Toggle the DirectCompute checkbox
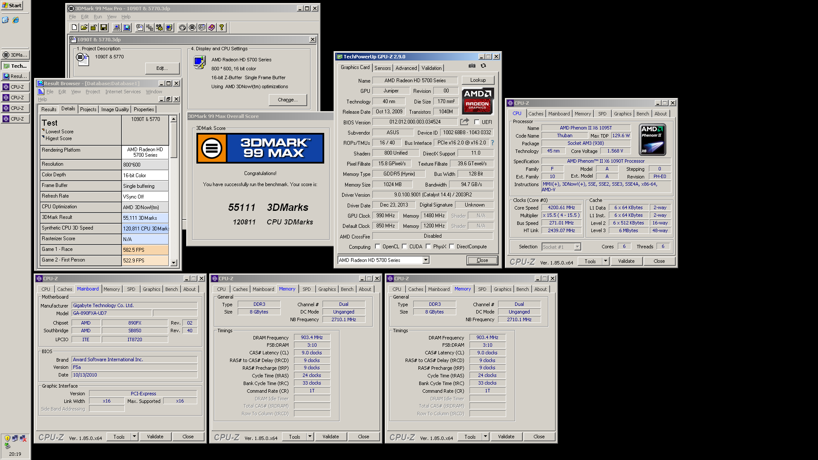Screen dimensions: 818x460 coord(452,247)
